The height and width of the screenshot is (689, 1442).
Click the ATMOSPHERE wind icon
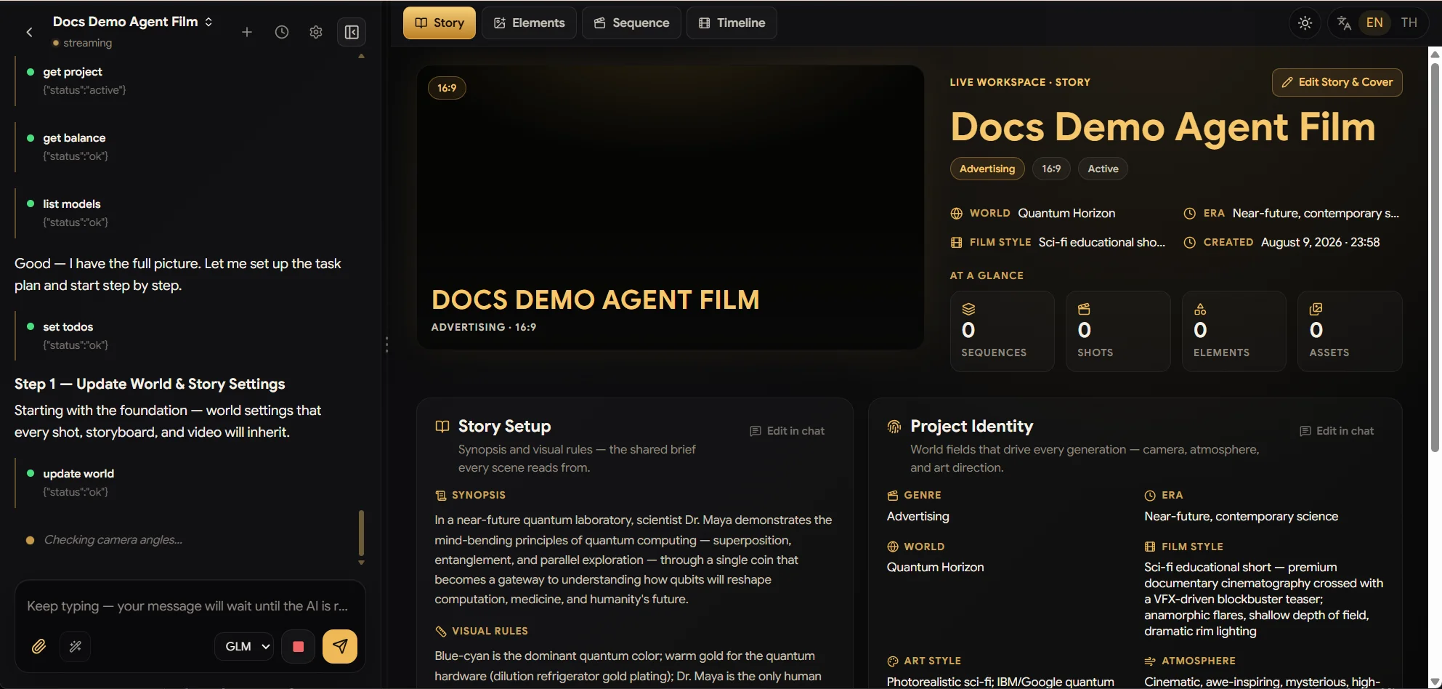coord(1150,661)
